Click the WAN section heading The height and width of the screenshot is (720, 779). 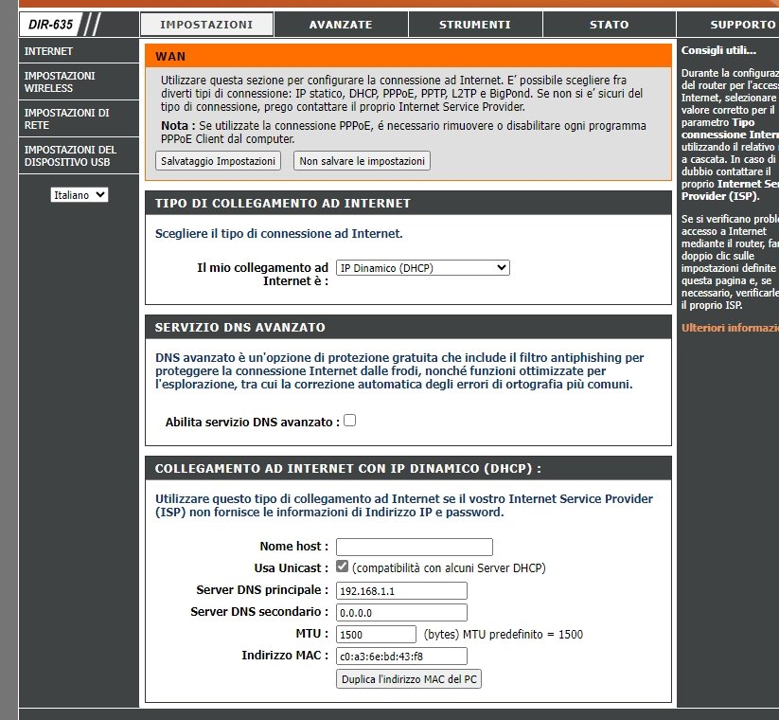(x=170, y=56)
